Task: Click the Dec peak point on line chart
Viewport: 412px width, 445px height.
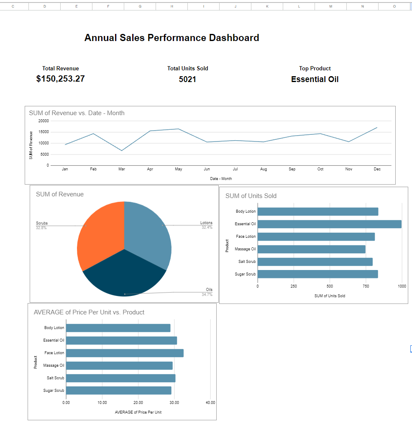Action: [377, 128]
